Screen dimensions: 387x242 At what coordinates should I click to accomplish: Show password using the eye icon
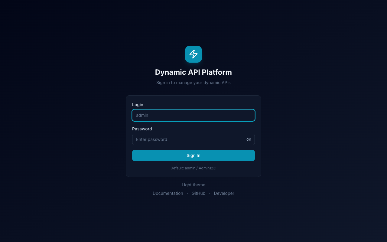click(x=249, y=139)
